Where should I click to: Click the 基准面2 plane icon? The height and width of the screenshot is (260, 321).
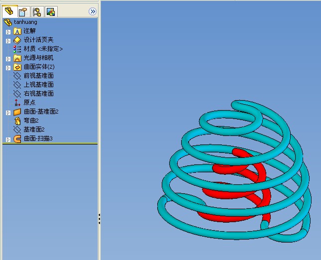17,130
